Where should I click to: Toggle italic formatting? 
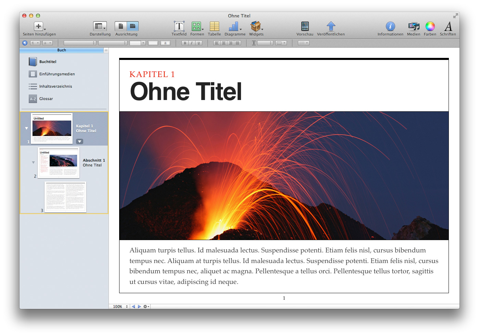192,43
